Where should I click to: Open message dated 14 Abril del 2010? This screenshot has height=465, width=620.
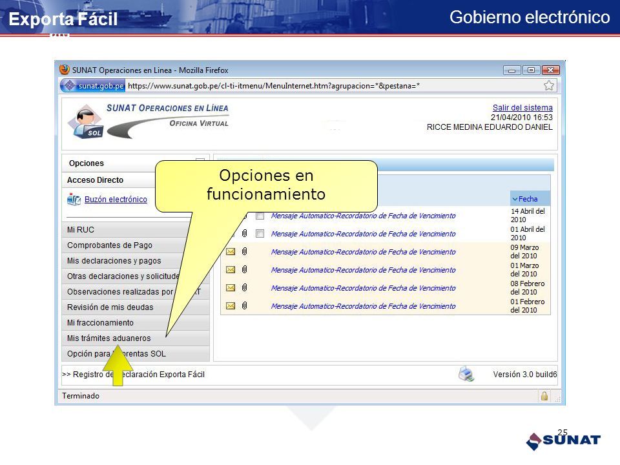click(363, 216)
